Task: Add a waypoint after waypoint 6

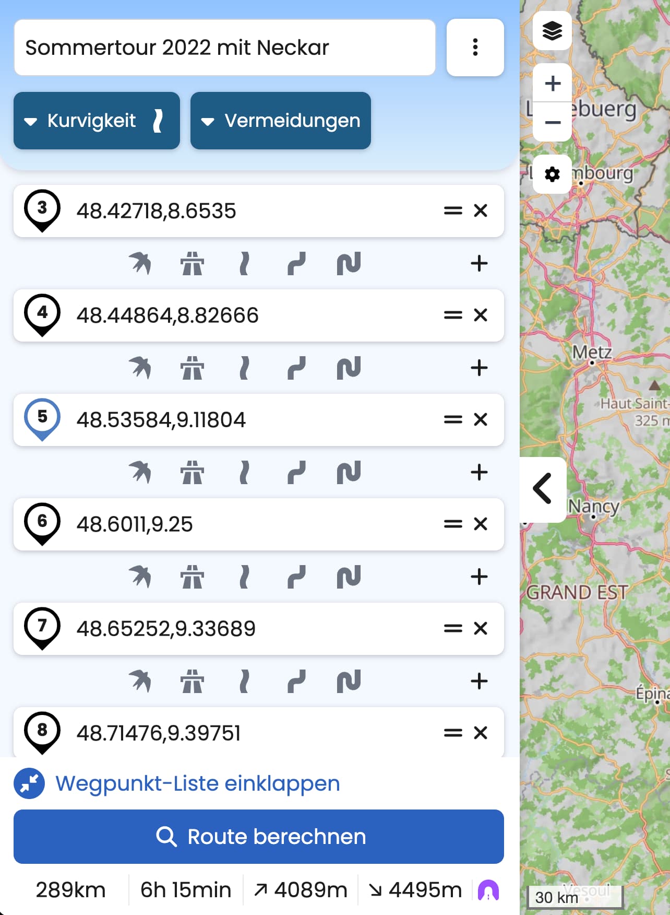Action: [x=479, y=577]
